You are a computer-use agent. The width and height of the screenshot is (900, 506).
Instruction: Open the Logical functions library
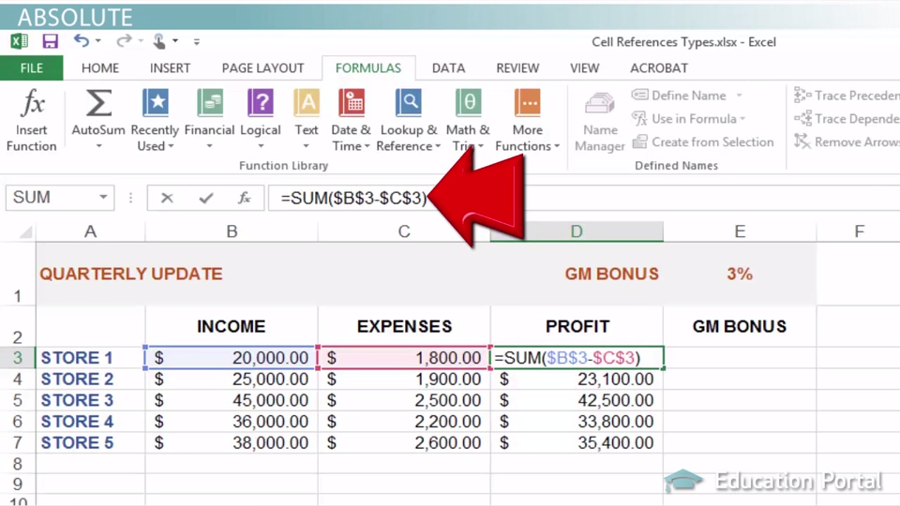click(260, 119)
